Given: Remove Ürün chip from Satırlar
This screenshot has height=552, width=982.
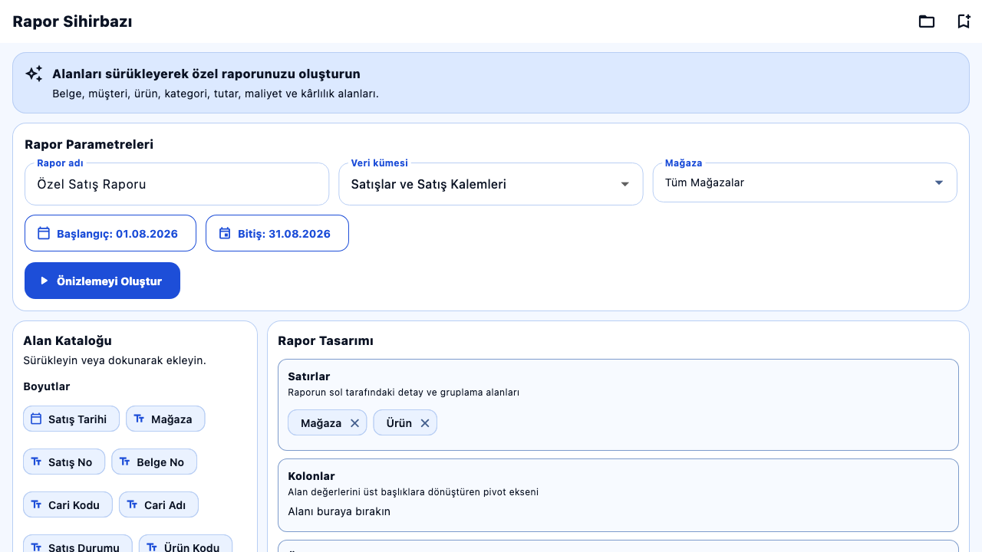Looking at the screenshot, I should tap(425, 423).
